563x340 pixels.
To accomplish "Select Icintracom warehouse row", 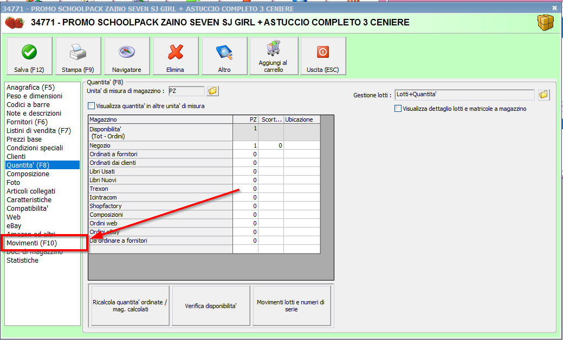I will pyautogui.click(x=160, y=197).
